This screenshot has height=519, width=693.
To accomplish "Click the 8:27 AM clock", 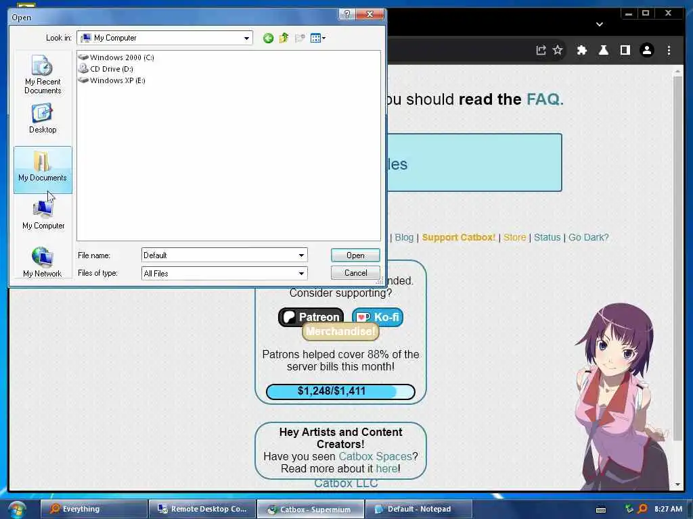I will 668,509.
